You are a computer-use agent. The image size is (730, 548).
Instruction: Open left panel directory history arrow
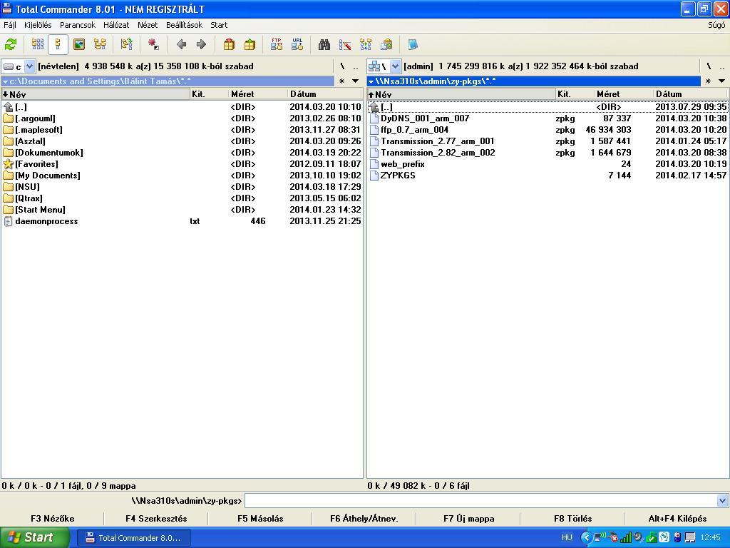coord(356,81)
